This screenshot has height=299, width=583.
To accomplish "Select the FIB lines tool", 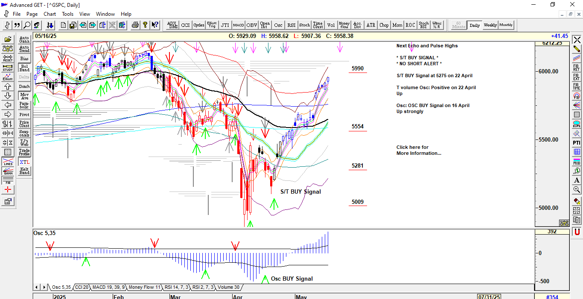I will 8,181.
